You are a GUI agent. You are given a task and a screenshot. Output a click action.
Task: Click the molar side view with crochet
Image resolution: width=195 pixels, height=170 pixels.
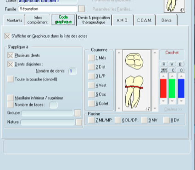(134, 92)
